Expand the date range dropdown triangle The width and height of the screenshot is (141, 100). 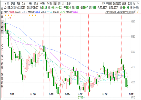tap(135, 12)
